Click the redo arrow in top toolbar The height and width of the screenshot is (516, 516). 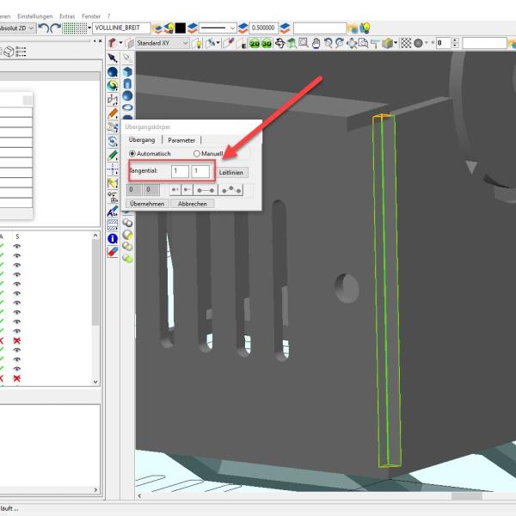pyautogui.click(x=57, y=28)
